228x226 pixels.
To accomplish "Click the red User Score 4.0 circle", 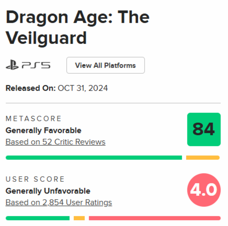I will point(204,190).
